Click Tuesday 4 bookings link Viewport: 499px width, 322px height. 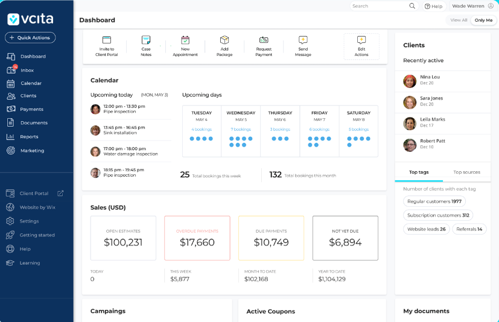[x=202, y=130]
